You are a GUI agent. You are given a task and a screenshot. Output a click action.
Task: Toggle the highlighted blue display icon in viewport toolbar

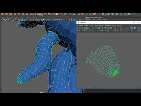[21, 20]
